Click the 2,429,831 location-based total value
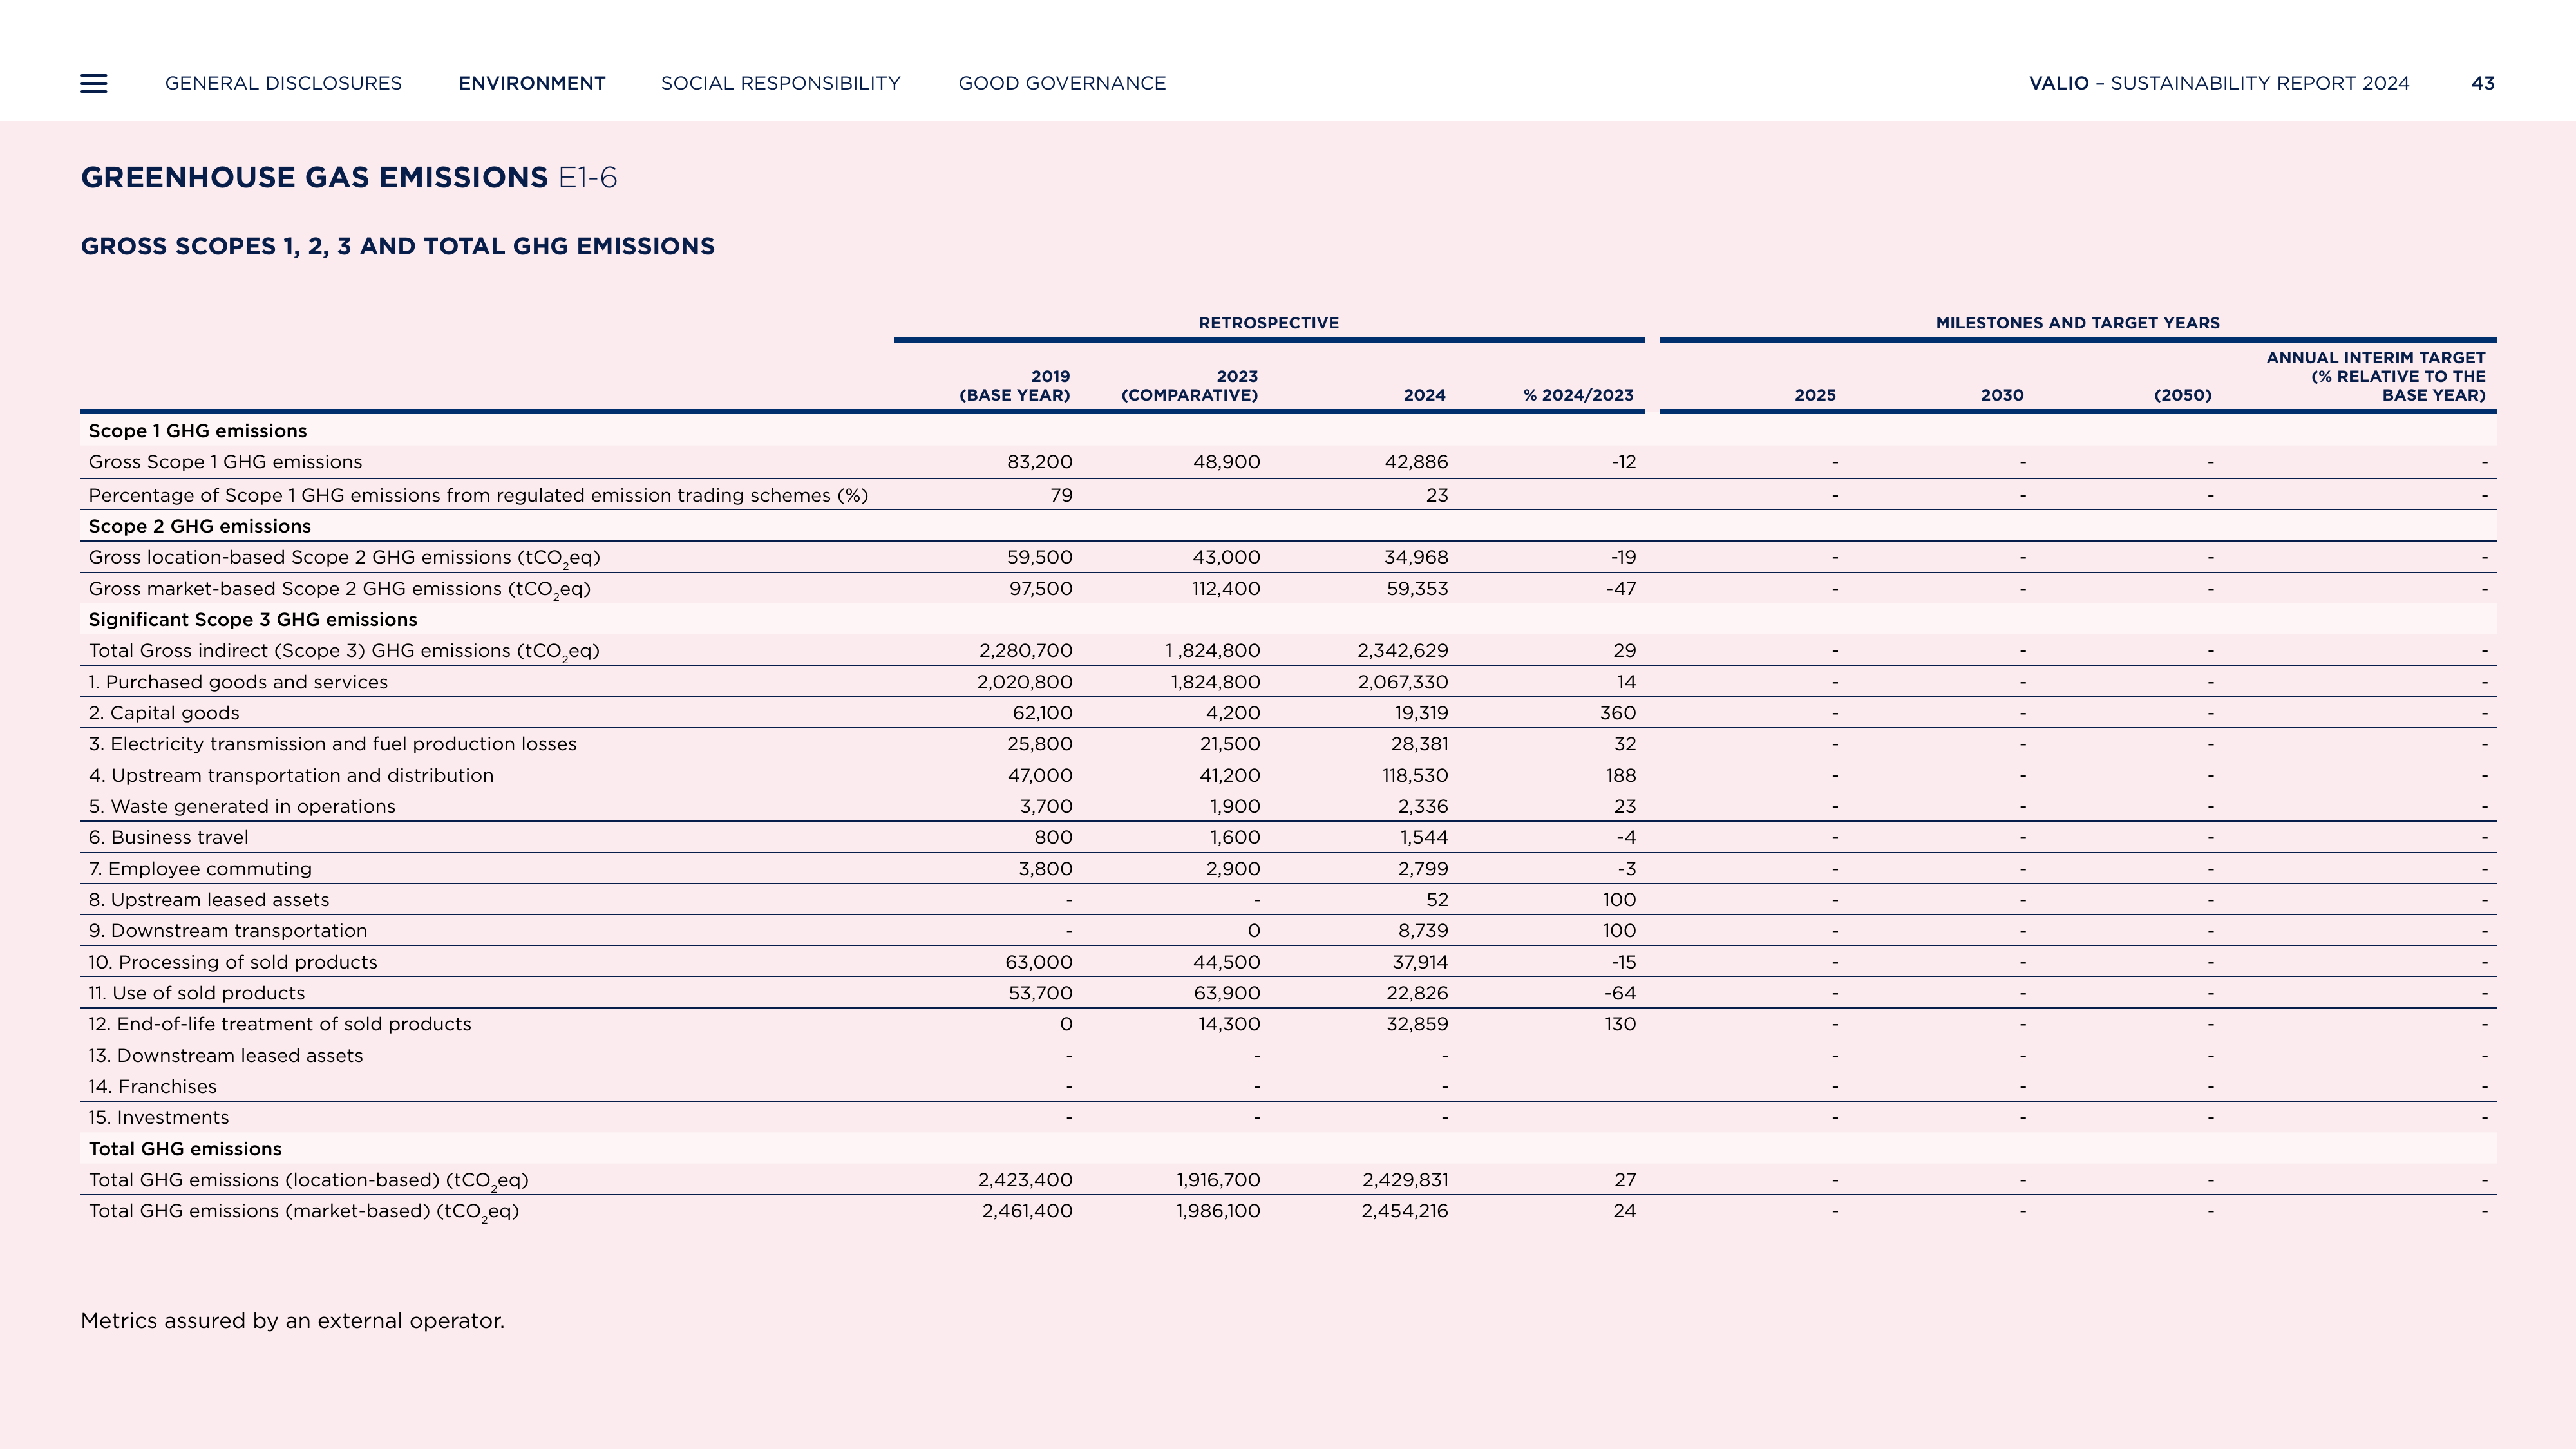Screen dimensions: 2576x1449 click(1405, 1180)
